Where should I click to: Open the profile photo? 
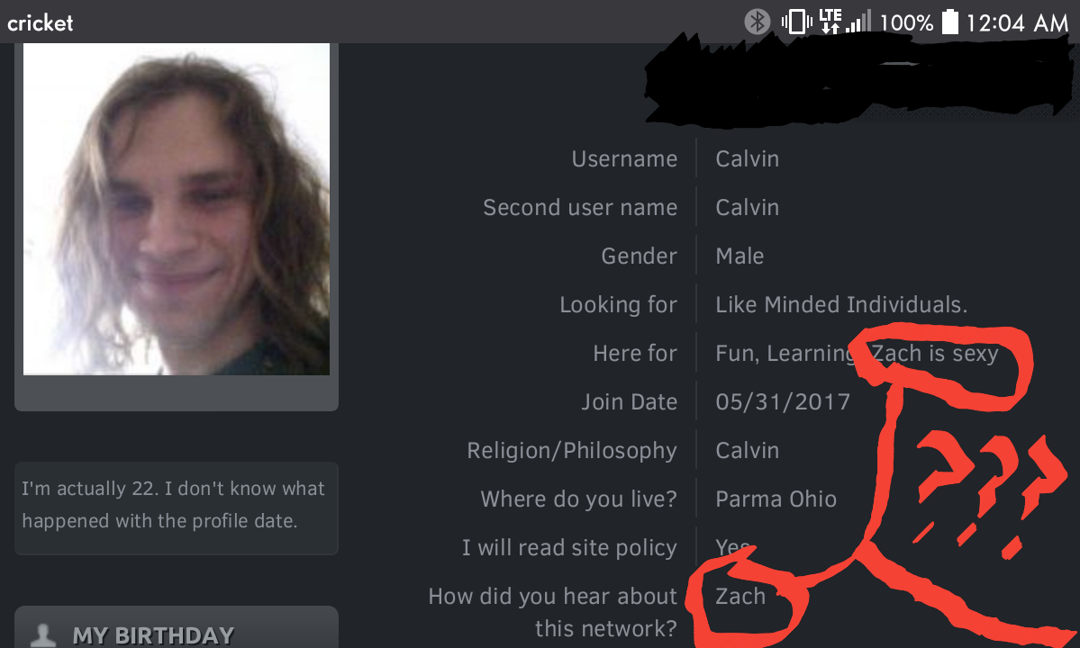pos(177,209)
